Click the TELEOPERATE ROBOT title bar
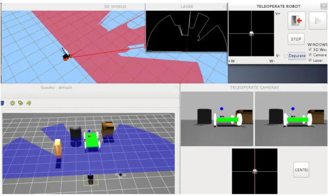Screen dimensions: 328x196 [278, 6]
